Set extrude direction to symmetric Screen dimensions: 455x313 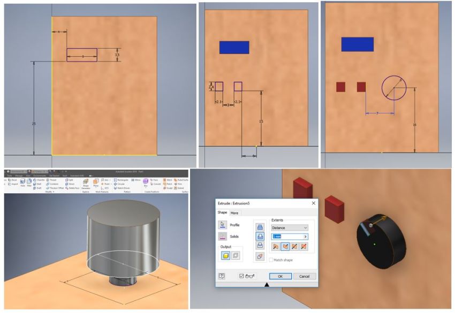(294, 247)
